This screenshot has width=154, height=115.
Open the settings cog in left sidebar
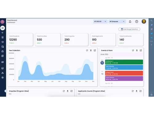[x=2, y=78]
